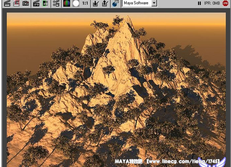The height and width of the screenshot is (167, 231).
Task: Show render diagnostics icon
Action: pos(115,3)
